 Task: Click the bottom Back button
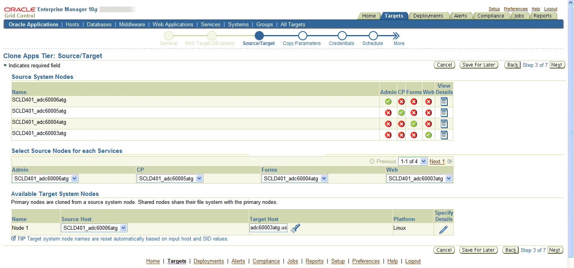point(511,250)
